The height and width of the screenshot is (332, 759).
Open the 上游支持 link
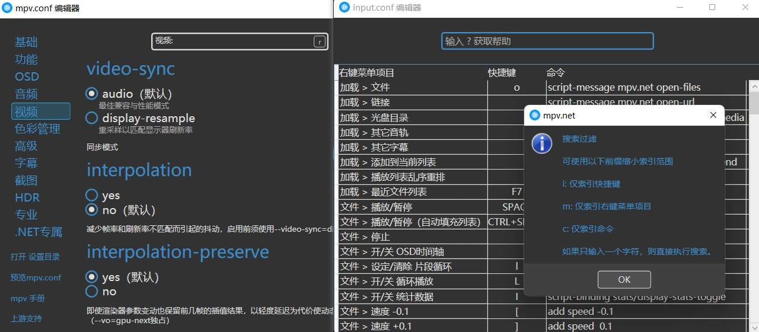pyautogui.click(x=26, y=318)
